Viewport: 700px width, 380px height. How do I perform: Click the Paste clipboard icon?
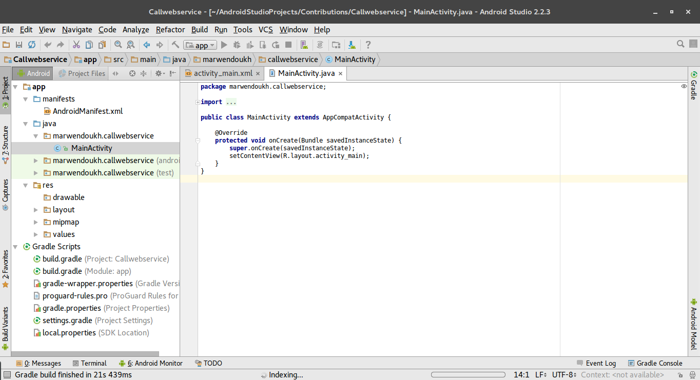tap(102, 45)
